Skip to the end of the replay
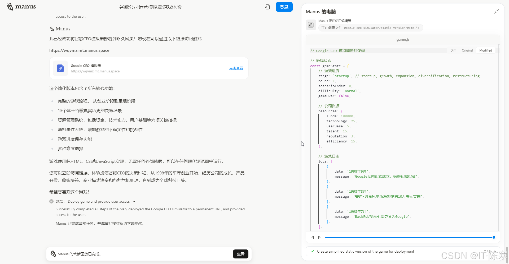509x264 pixels. click(x=320, y=237)
